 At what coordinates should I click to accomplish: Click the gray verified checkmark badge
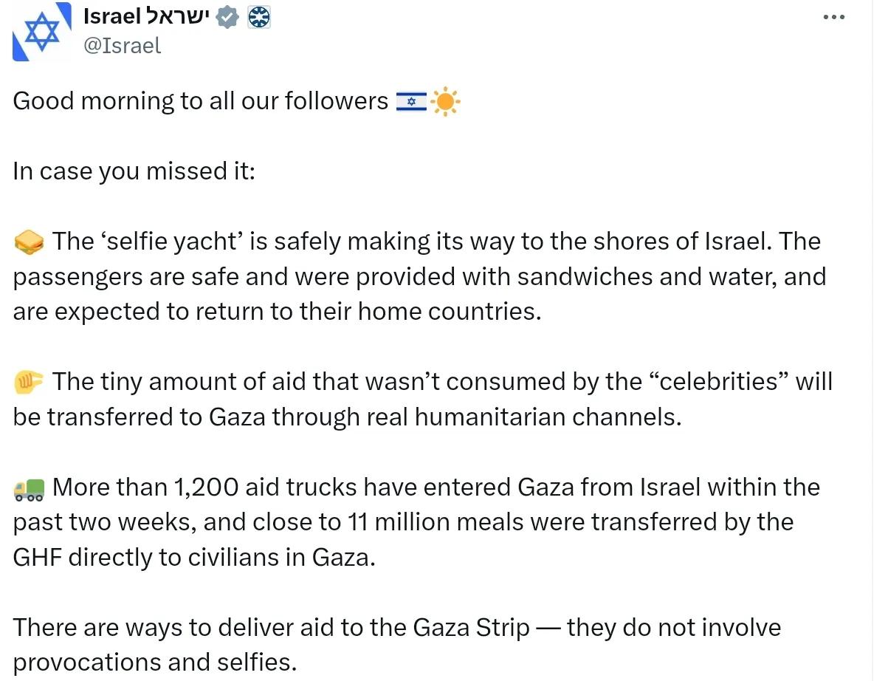pyautogui.click(x=229, y=17)
